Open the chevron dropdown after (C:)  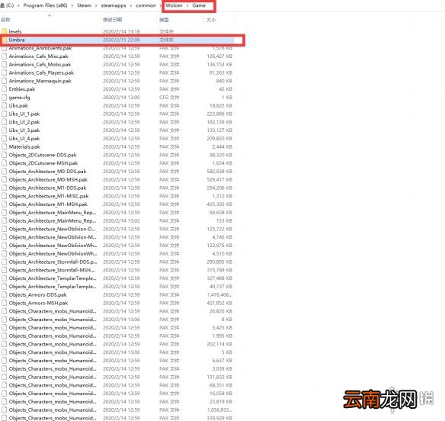coord(18,5)
